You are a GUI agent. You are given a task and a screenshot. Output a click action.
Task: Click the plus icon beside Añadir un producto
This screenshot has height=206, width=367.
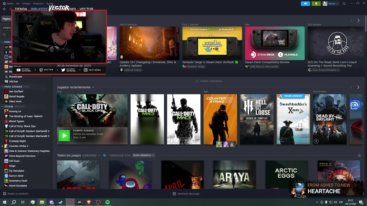click(4, 194)
